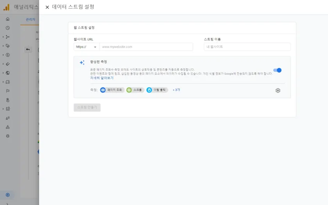Screen dimensions: 328x205
Task: Open the audience list icon in sidebar
Action: pos(8,118)
